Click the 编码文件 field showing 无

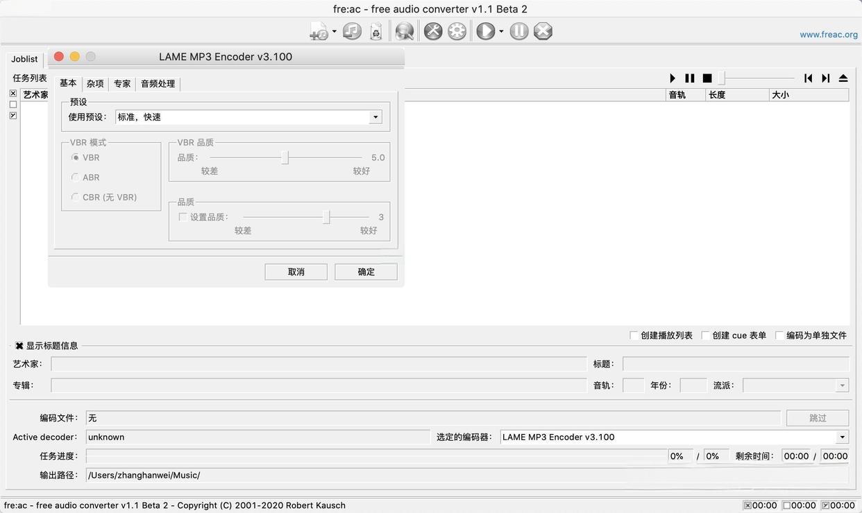433,418
